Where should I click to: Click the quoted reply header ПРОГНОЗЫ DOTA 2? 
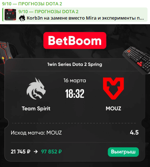tap(48, 12)
